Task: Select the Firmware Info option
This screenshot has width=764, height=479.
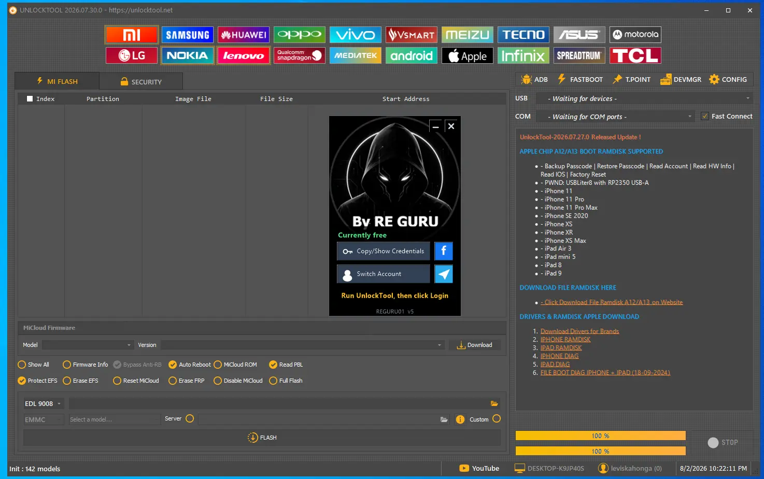Action: tap(86, 365)
